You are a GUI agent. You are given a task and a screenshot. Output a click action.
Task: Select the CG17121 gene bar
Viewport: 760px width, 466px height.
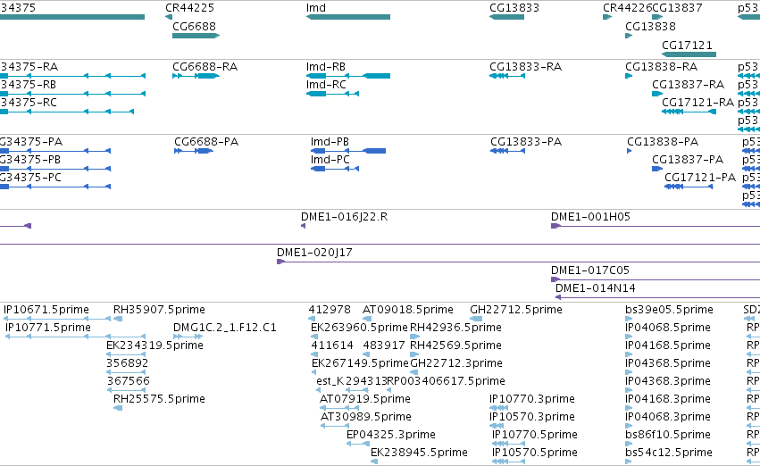click(689, 54)
